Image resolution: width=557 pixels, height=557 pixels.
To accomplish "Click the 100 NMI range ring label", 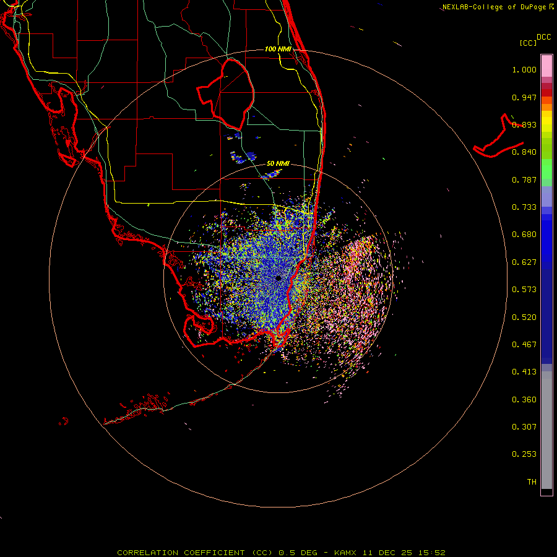I will [278, 49].
